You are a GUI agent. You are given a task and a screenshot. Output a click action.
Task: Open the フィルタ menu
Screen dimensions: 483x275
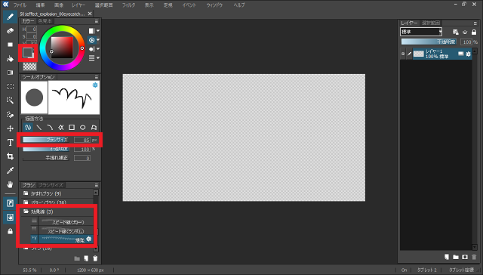[128, 5]
